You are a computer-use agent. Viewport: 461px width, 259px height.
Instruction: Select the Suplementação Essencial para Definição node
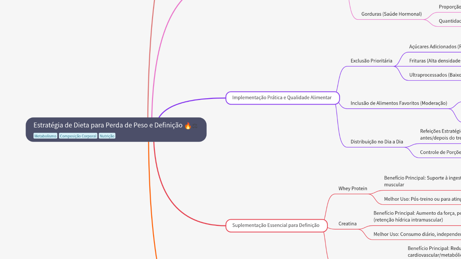click(x=276, y=225)
